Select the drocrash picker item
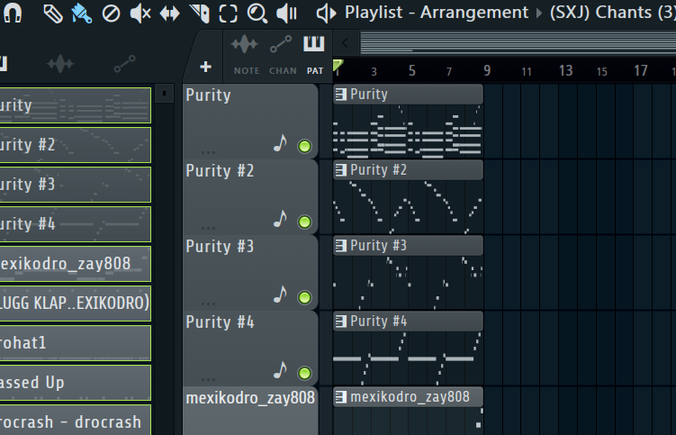This screenshot has height=435, width=676. [x=76, y=420]
